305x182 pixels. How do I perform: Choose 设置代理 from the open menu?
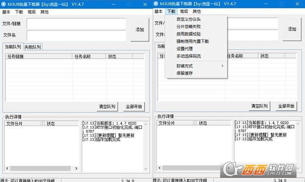(x=185, y=48)
